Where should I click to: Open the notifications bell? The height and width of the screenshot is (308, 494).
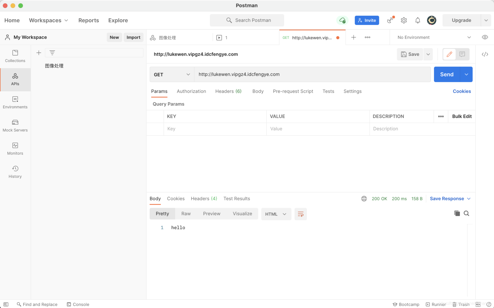pos(418,20)
